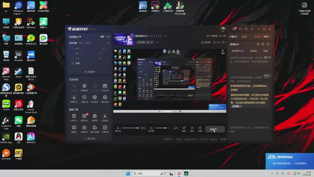This screenshot has width=314, height=177.
Task: Toggle visibility of the 窗口 1 source
Action: click(104, 48)
